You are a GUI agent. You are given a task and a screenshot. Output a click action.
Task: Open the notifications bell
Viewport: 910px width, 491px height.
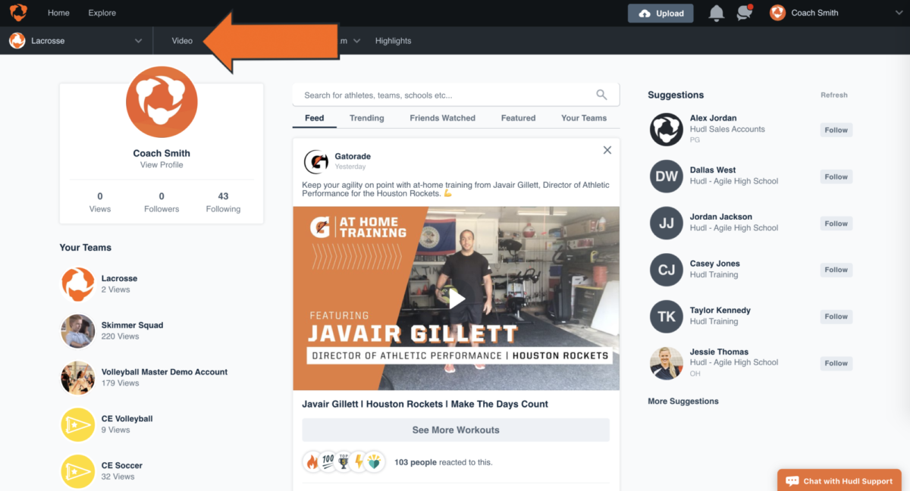[x=716, y=13]
